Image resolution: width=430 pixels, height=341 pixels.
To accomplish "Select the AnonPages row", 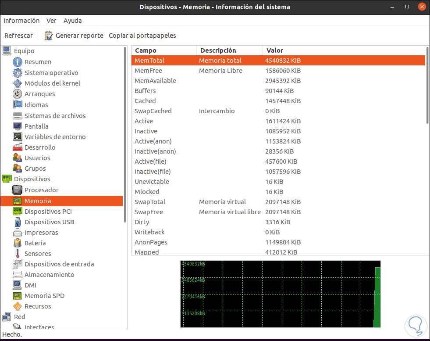I will [x=278, y=242].
